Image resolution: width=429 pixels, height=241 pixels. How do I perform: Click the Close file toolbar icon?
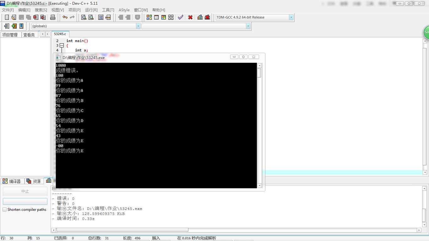pyautogui.click(x=36, y=17)
